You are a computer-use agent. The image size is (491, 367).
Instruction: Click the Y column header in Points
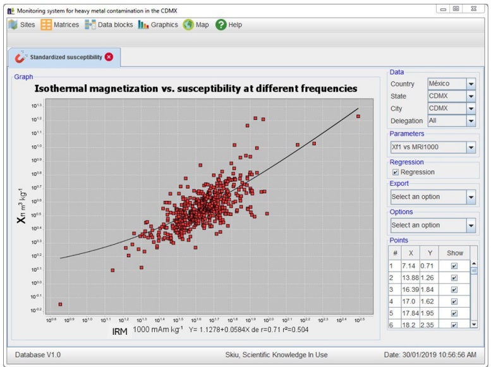coord(430,253)
